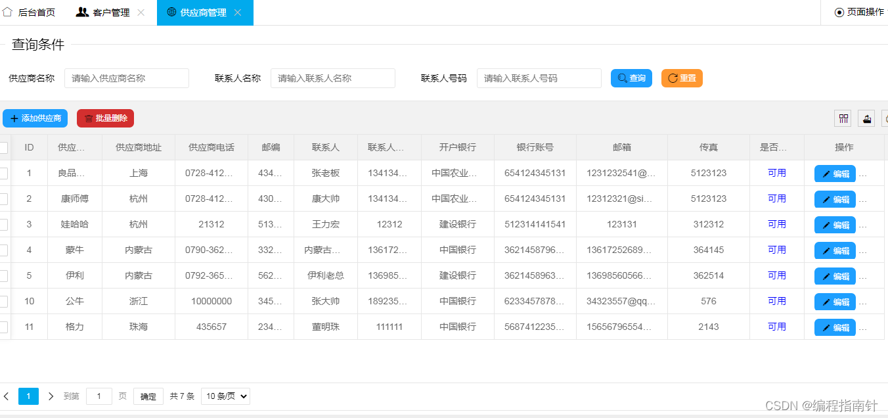Open the 10 条/页 page size dropdown
This screenshot has width=888, height=418.
coord(225,396)
